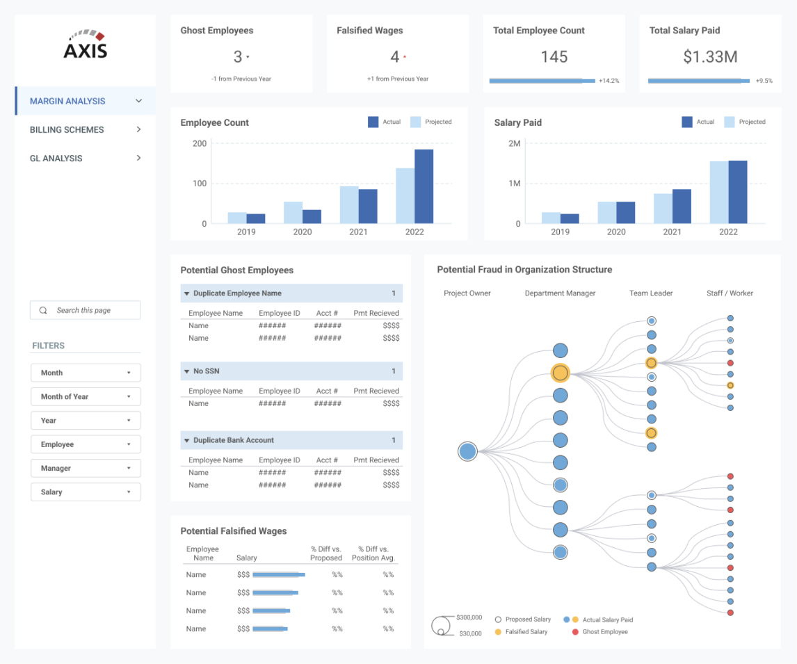This screenshot has height=664, width=797.
Task: Collapse the No SSN group
Action: pos(186,371)
